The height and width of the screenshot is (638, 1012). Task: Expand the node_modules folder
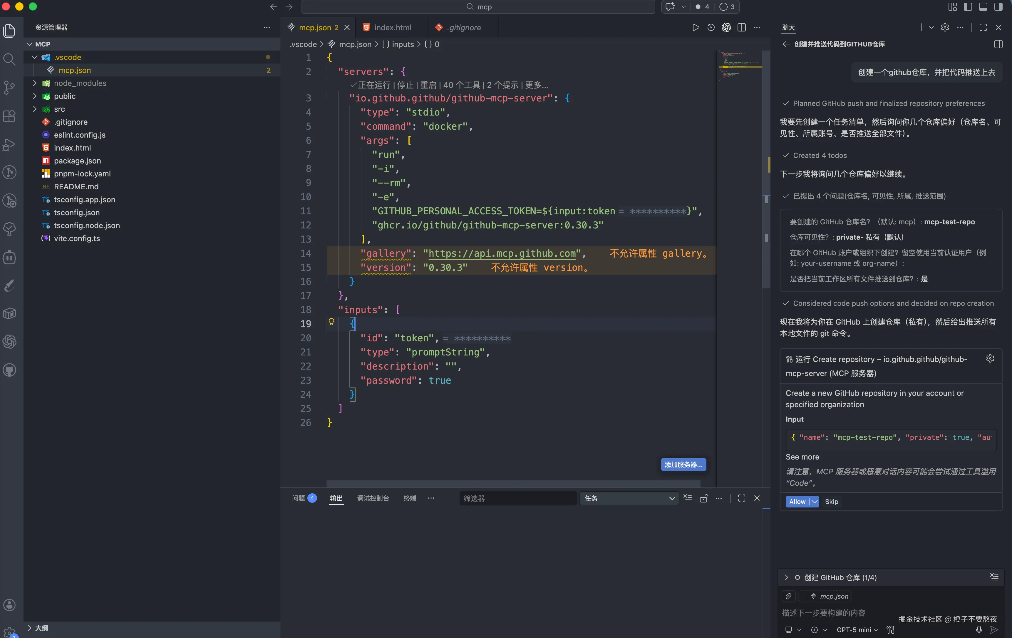(80, 83)
